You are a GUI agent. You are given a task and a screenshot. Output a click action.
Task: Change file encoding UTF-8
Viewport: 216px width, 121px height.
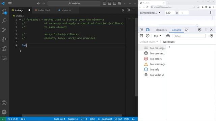84,119
